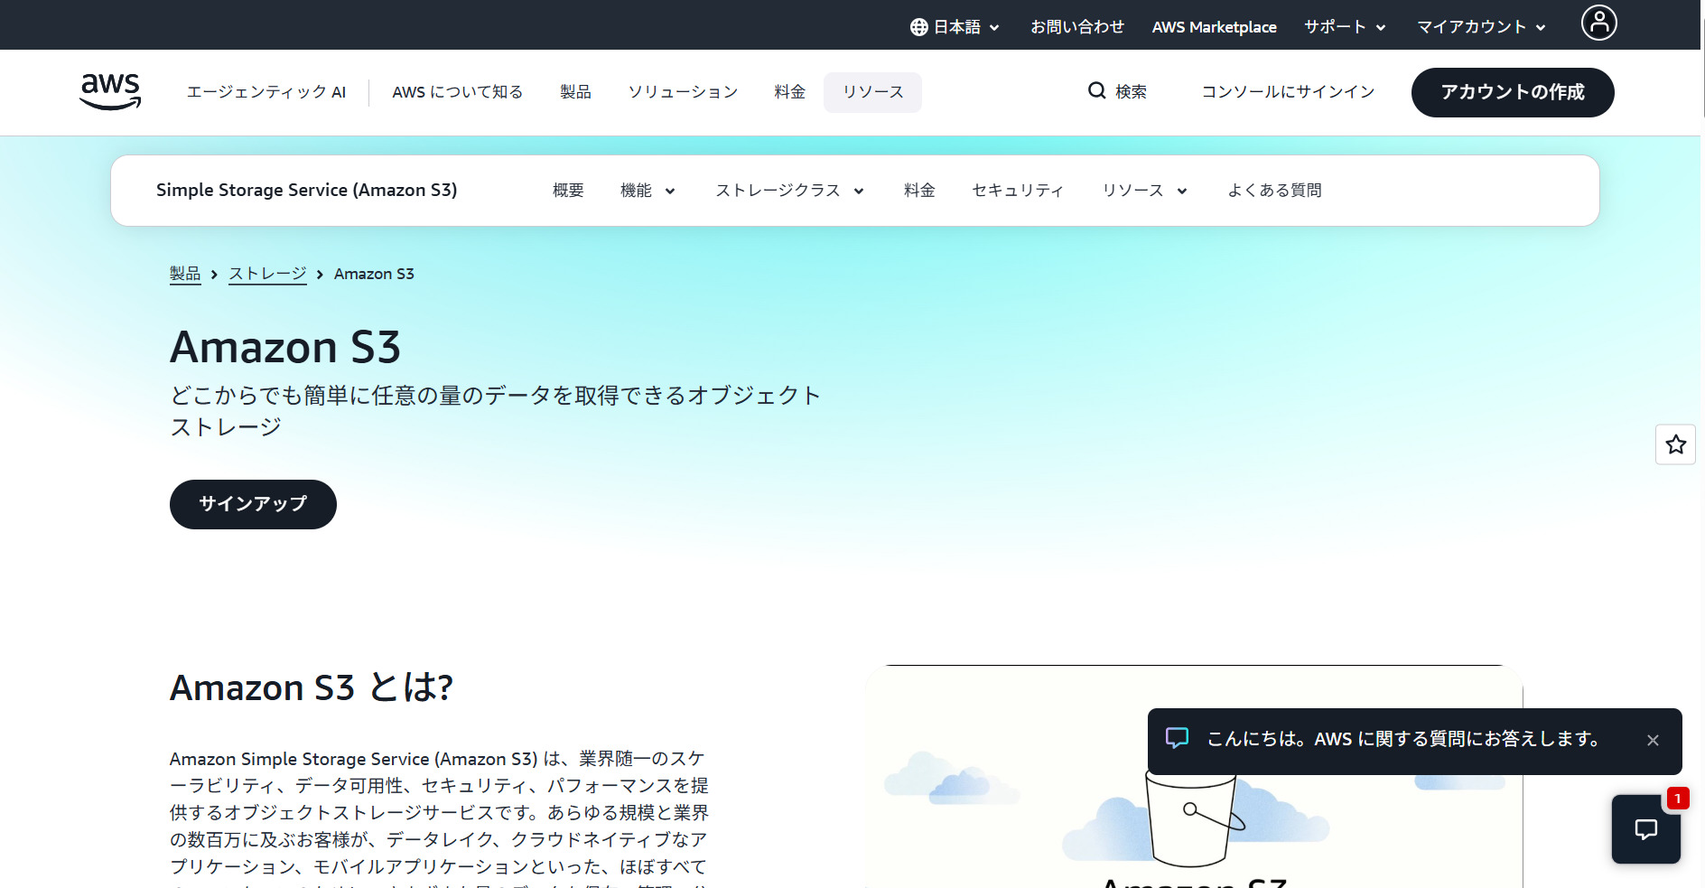
Task: Click the Amazon S3 breadcrumb text
Action: click(374, 274)
